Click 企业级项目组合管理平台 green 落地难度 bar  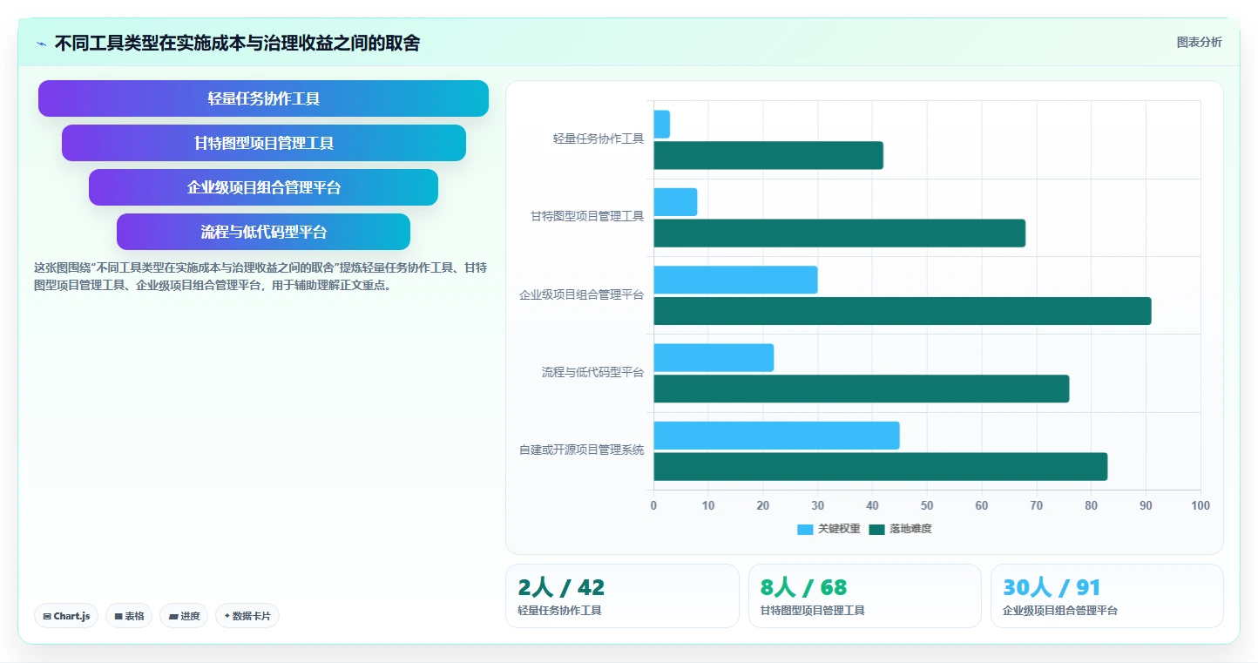(903, 311)
